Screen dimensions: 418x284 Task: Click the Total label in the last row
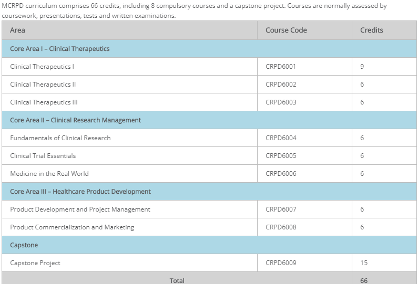[177, 280]
